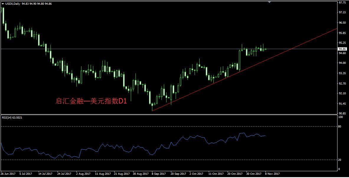Click the 92.70 price scale label
The width and height of the screenshot is (349, 178).
pos(342,84)
